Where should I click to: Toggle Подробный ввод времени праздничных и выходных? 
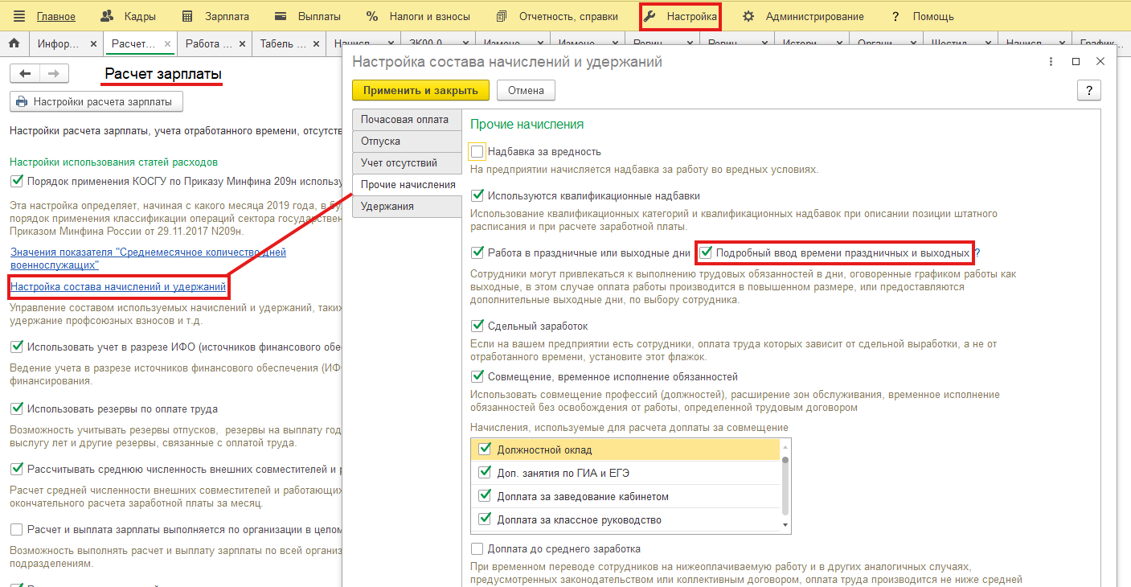(705, 252)
